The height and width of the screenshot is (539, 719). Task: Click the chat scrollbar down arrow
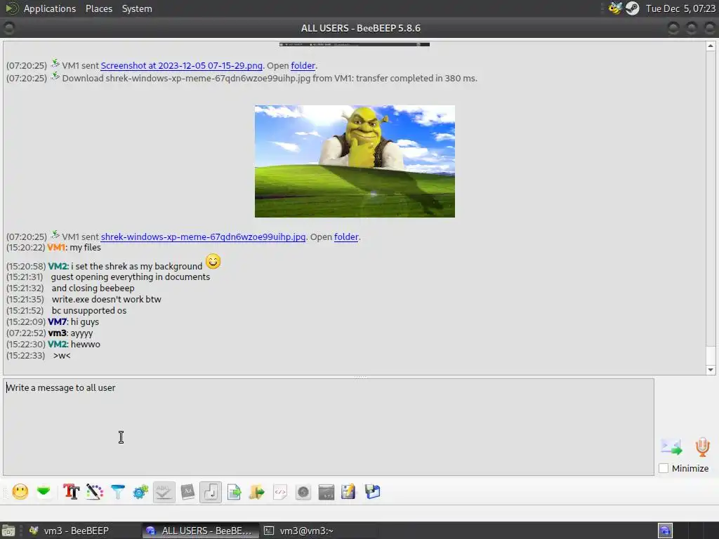(x=711, y=369)
